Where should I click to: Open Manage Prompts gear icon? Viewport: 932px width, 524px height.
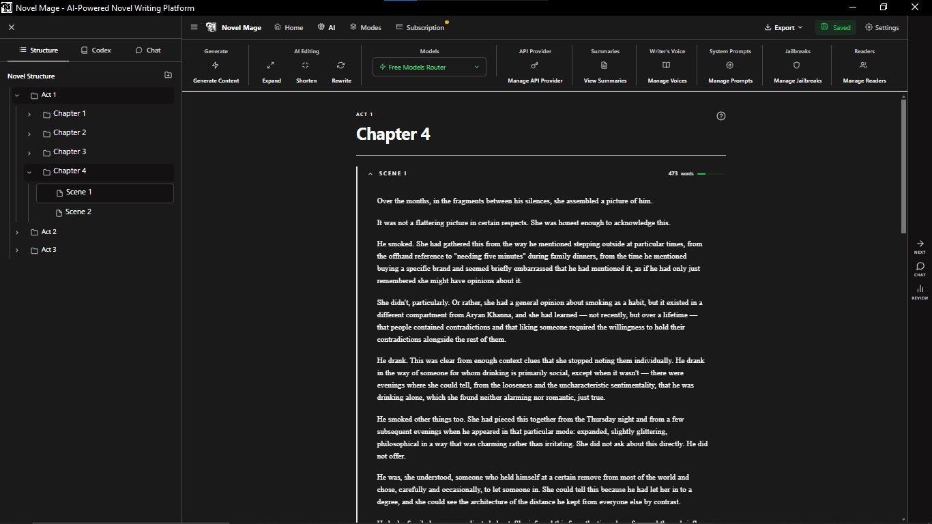click(x=730, y=65)
